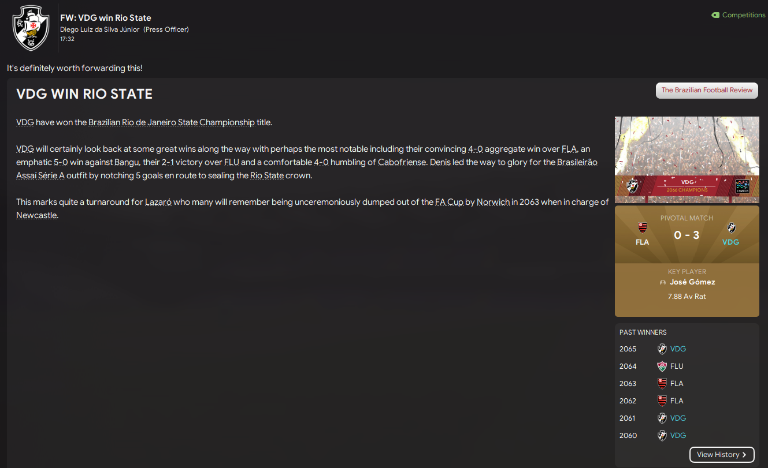The width and height of the screenshot is (768, 468).
Task: Click the View History button
Action: click(x=722, y=455)
